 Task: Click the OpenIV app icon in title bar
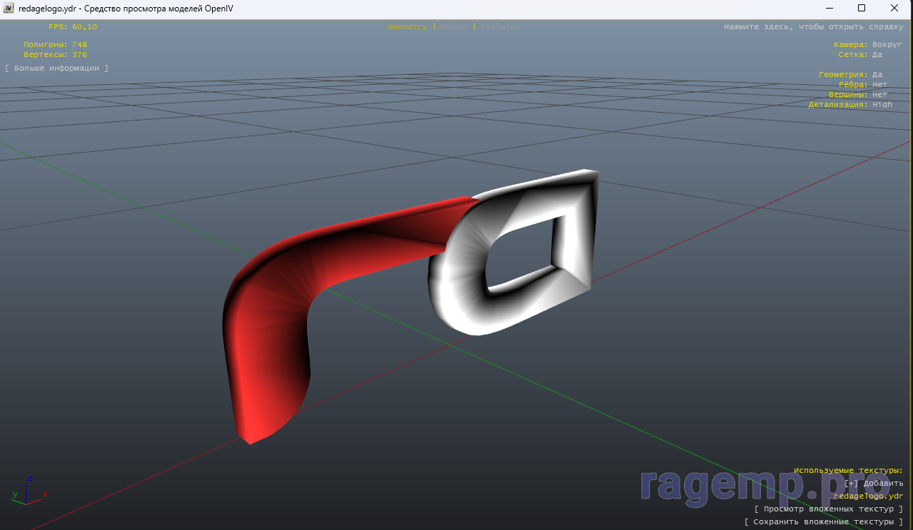coord(9,9)
